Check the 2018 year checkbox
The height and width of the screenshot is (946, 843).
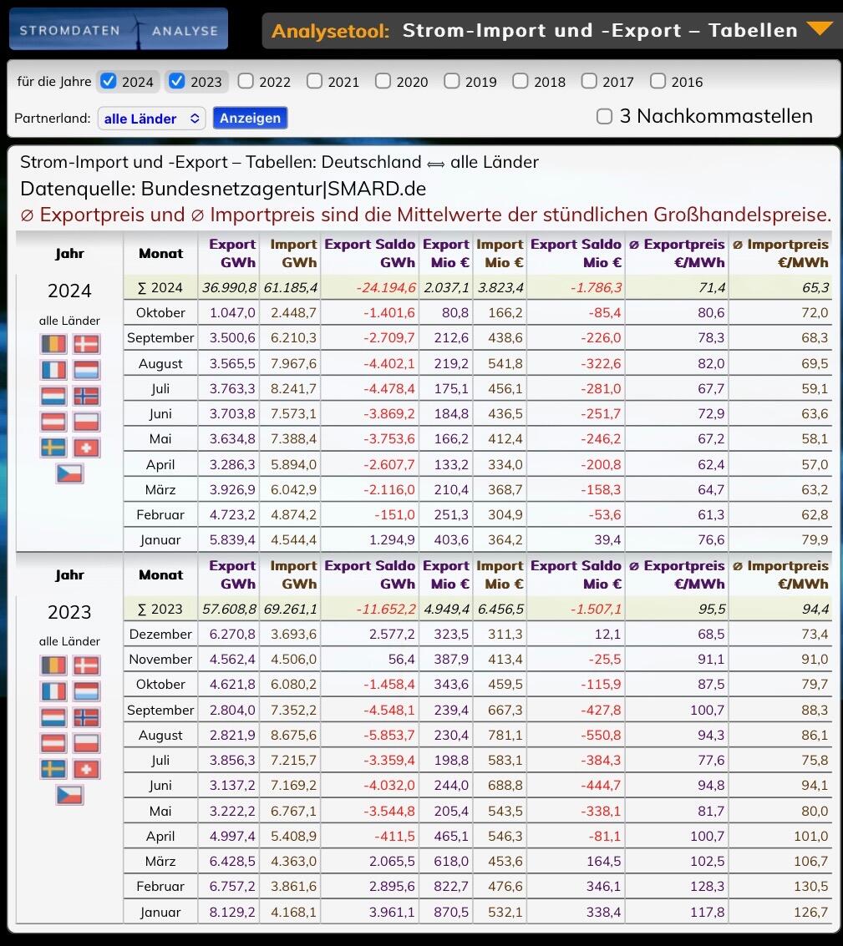click(520, 81)
